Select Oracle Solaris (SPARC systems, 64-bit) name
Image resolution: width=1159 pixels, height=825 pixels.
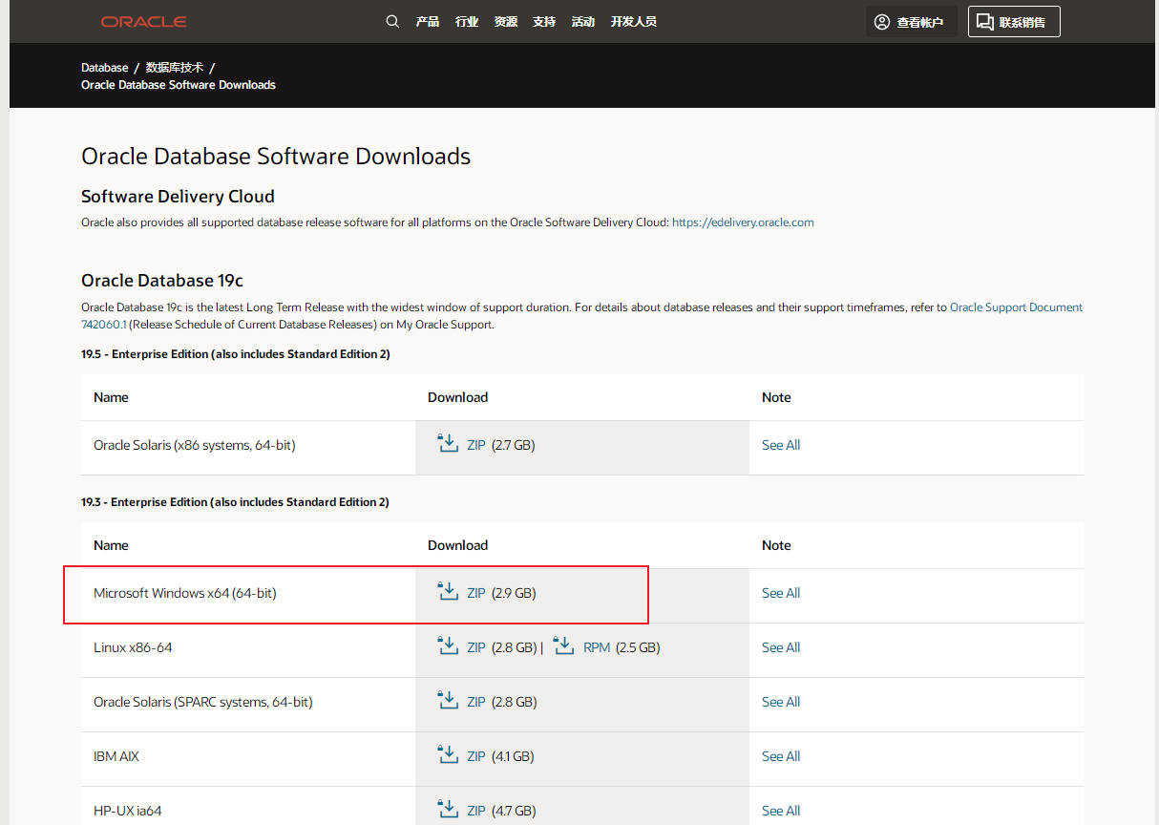[x=203, y=702]
